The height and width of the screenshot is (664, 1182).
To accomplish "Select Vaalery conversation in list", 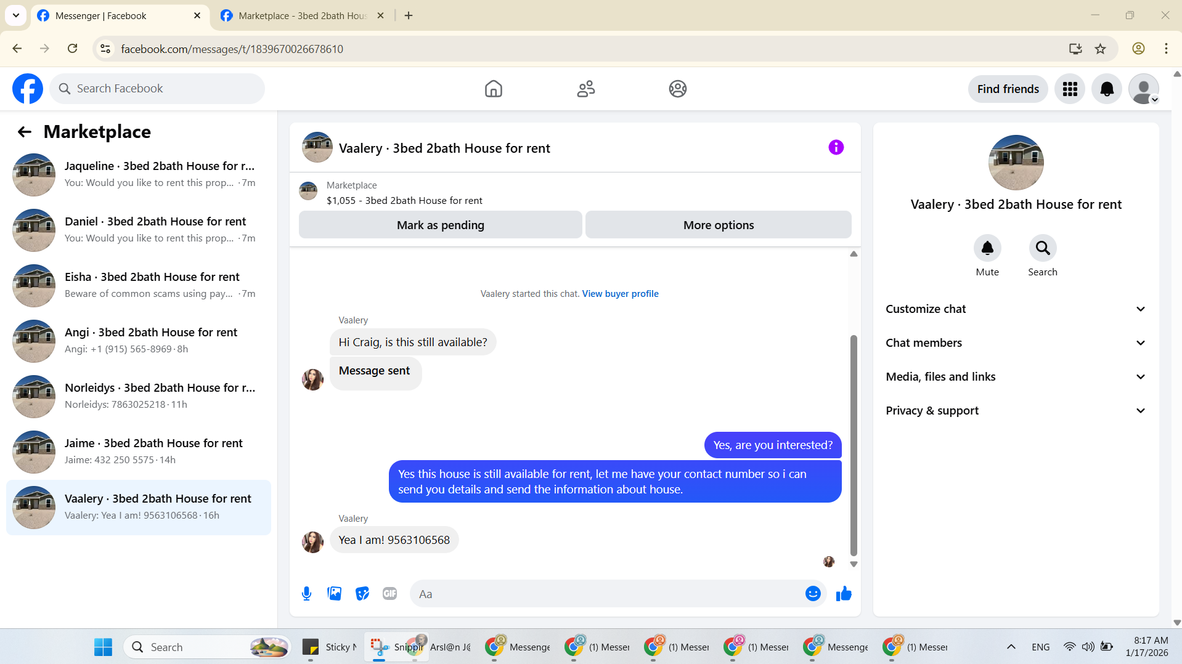I will pos(139,508).
